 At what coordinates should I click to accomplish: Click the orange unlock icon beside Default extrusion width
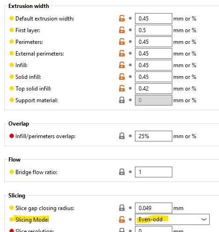tap(122, 18)
